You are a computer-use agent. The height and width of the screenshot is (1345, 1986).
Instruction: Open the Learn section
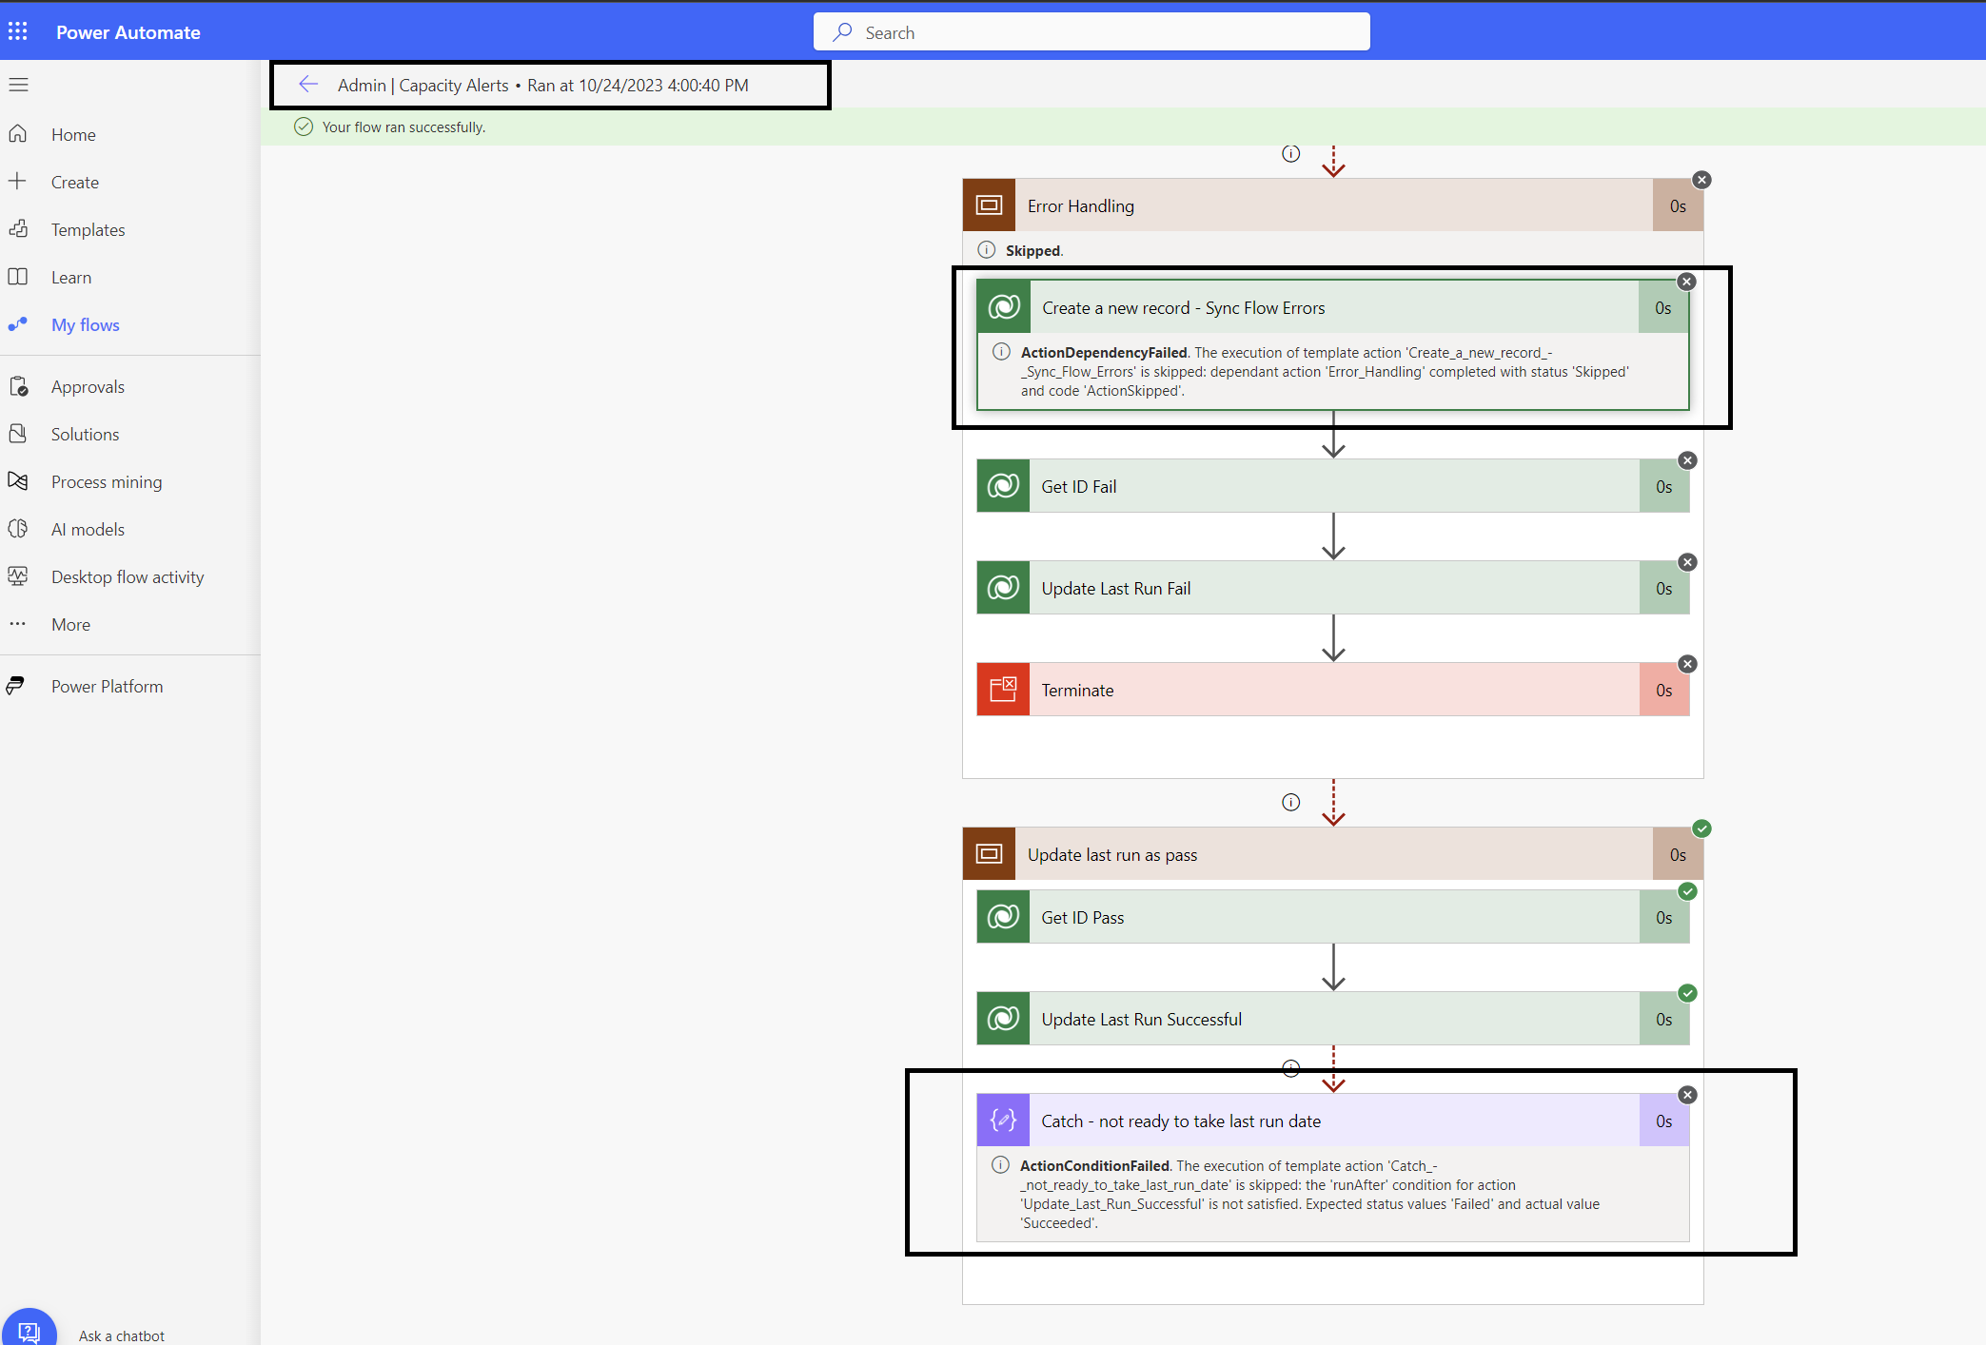coord(71,277)
